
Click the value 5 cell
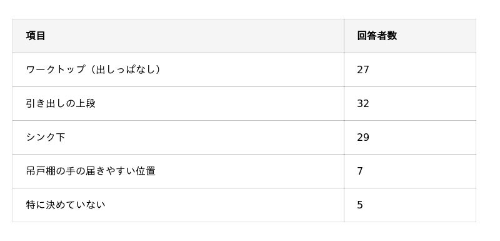(x=410, y=205)
